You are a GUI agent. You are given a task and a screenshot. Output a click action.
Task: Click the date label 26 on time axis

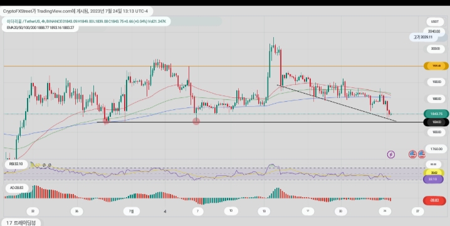pyautogui.click(x=76, y=211)
